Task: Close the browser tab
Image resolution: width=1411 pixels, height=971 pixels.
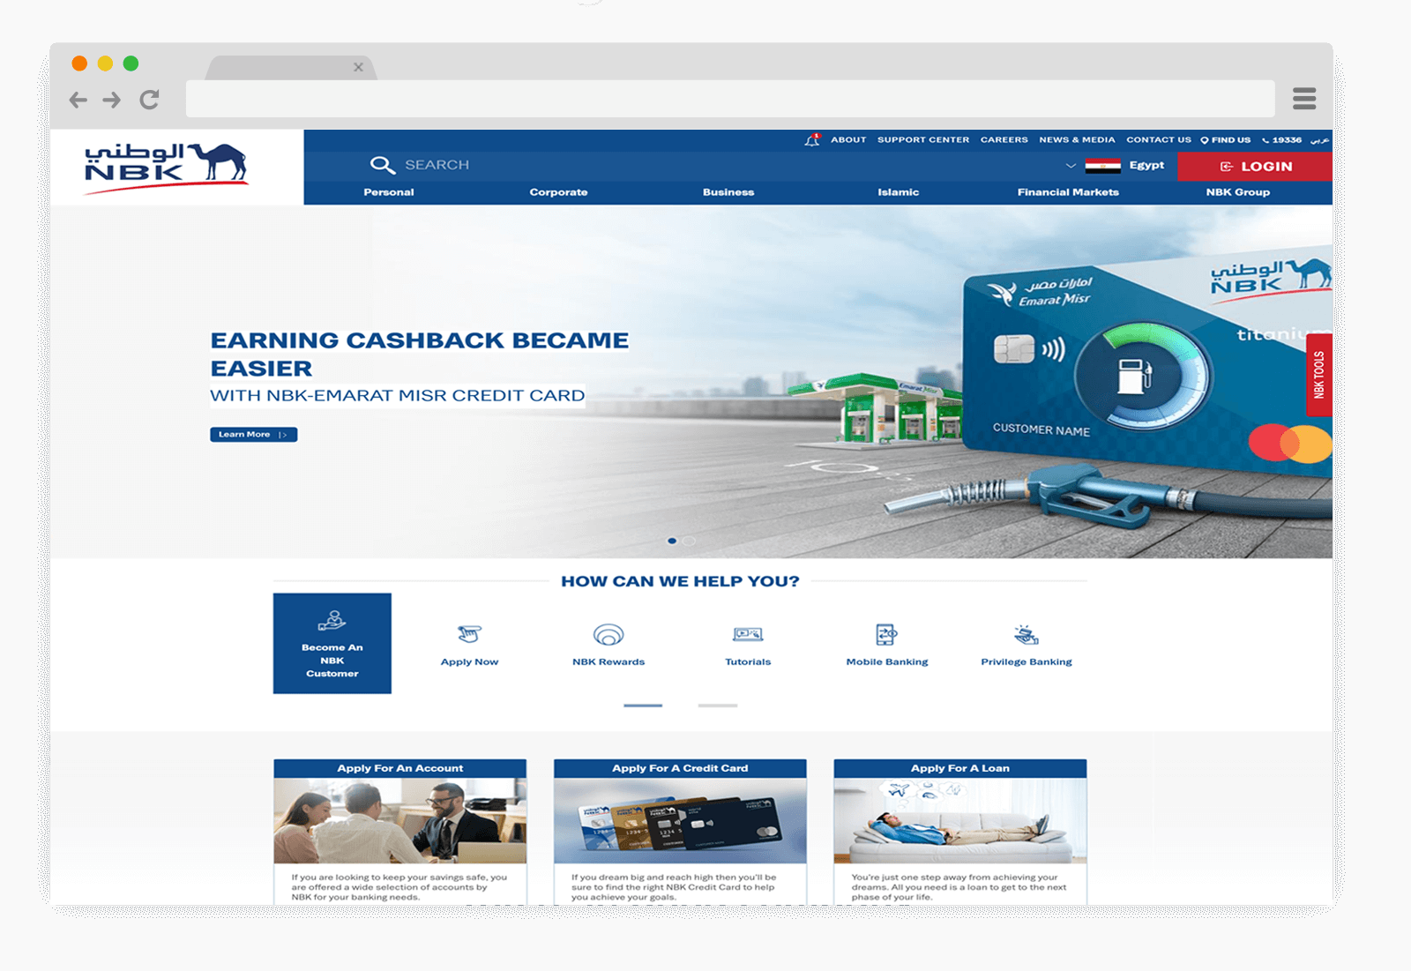Action: (358, 67)
